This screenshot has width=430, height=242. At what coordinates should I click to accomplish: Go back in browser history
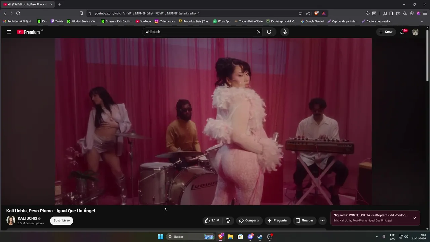[5, 13]
